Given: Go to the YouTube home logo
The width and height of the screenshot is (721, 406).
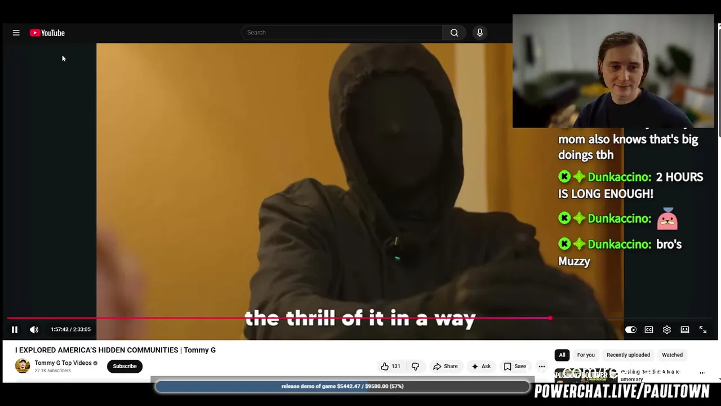Looking at the screenshot, I should (47, 33).
